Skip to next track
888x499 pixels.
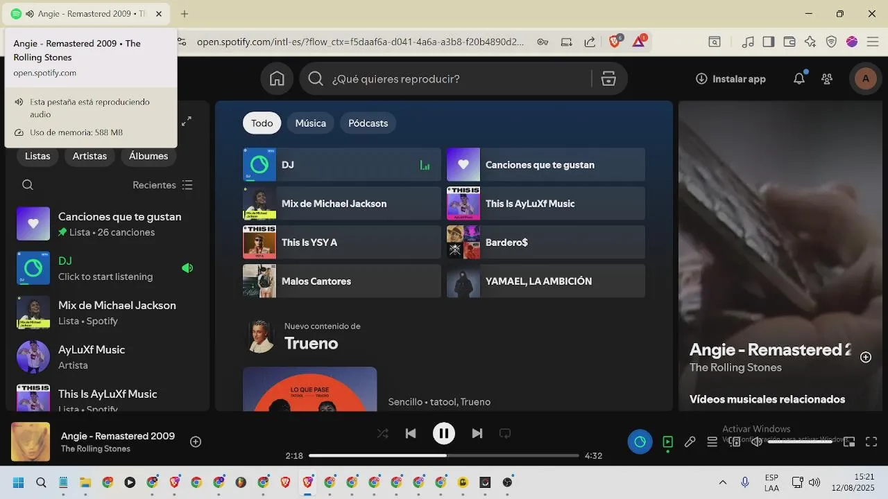[x=477, y=433]
